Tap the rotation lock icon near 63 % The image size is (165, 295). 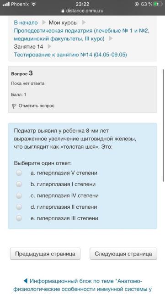pyautogui.click(x=137, y=4)
